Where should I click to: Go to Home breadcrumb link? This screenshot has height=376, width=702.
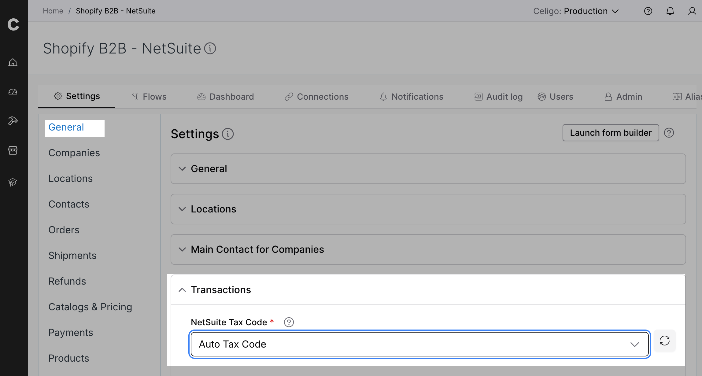53,11
